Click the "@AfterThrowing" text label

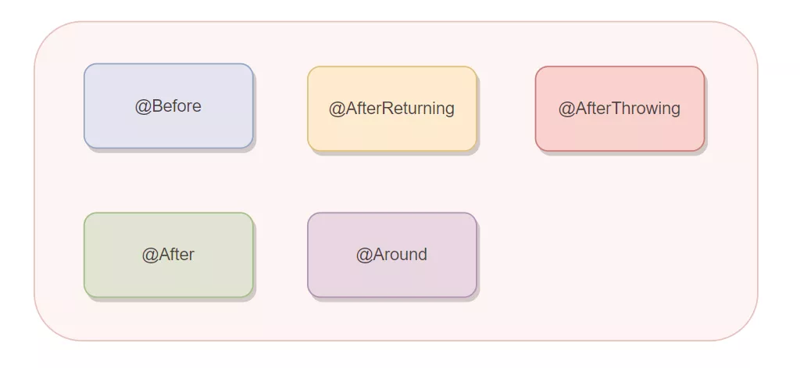[620, 109]
